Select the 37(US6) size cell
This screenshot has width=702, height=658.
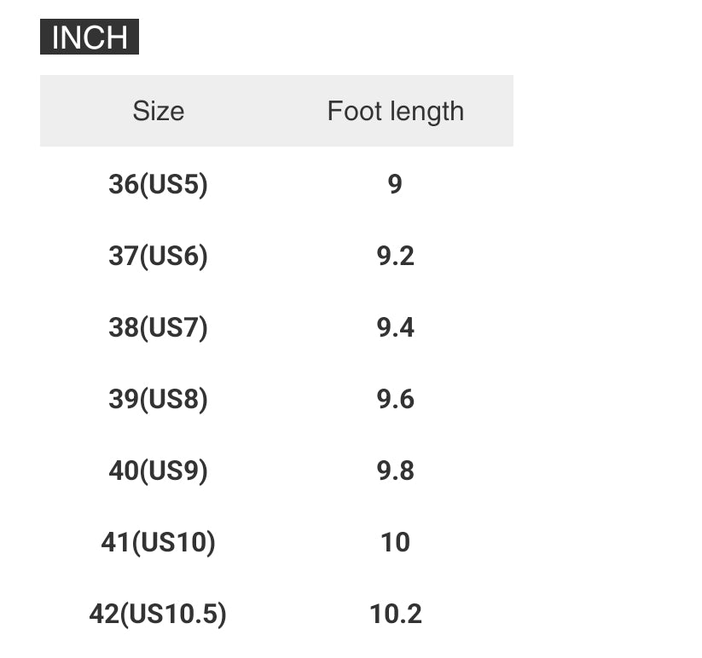pos(158,256)
